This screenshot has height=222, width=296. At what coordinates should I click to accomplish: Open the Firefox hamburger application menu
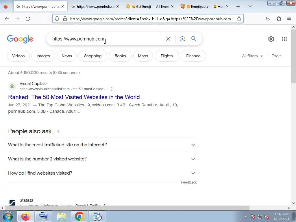point(289,18)
